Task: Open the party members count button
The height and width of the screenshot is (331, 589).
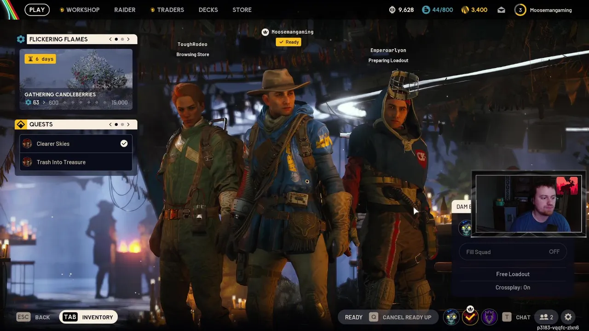Action: coord(546,317)
